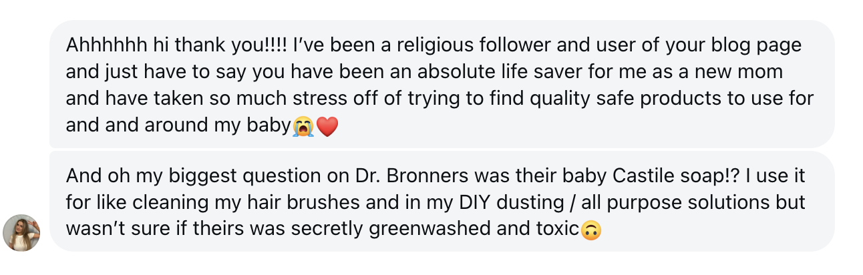This screenshot has width=863, height=275.
Task: Click the red heart emoji
Action: (327, 126)
